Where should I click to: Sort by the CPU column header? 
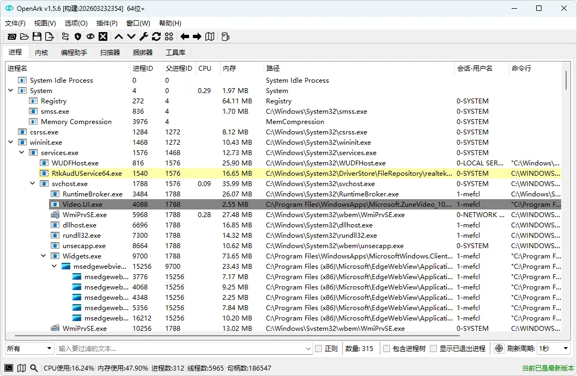pos(208,69)
